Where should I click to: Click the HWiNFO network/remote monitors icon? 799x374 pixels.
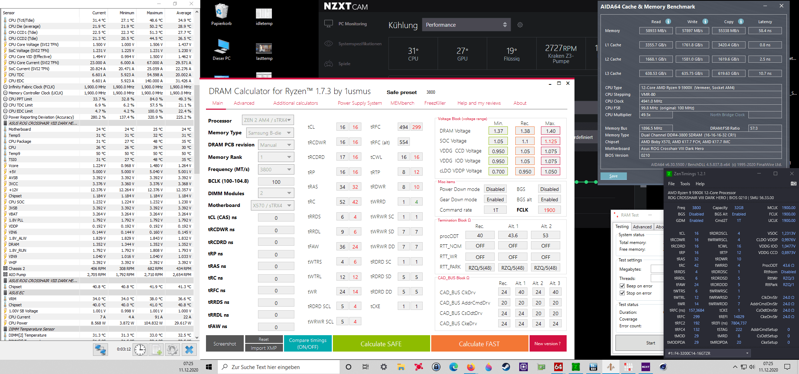pos(100,349)
